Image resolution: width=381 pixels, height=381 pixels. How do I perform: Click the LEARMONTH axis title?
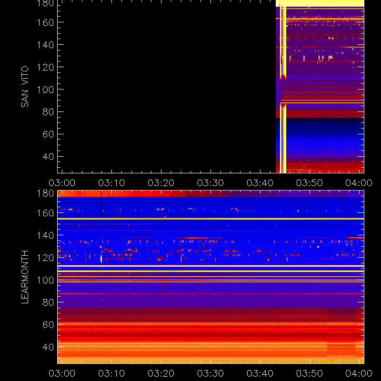click(25, 277)
